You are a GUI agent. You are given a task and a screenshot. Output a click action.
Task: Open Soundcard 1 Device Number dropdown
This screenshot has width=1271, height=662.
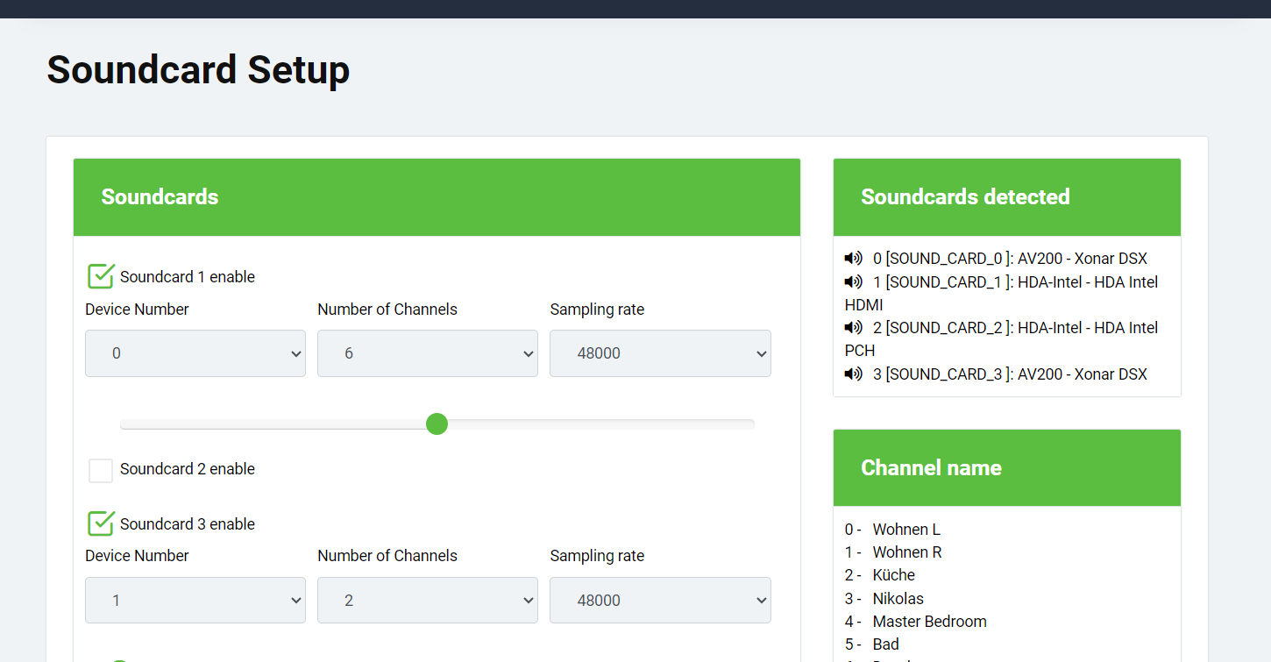(195, 353)
